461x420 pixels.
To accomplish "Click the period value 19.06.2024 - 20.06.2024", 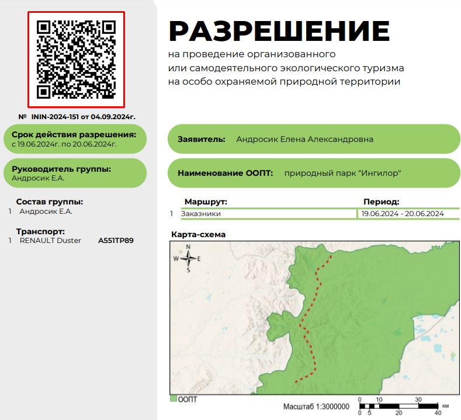I will click(403, 214).
